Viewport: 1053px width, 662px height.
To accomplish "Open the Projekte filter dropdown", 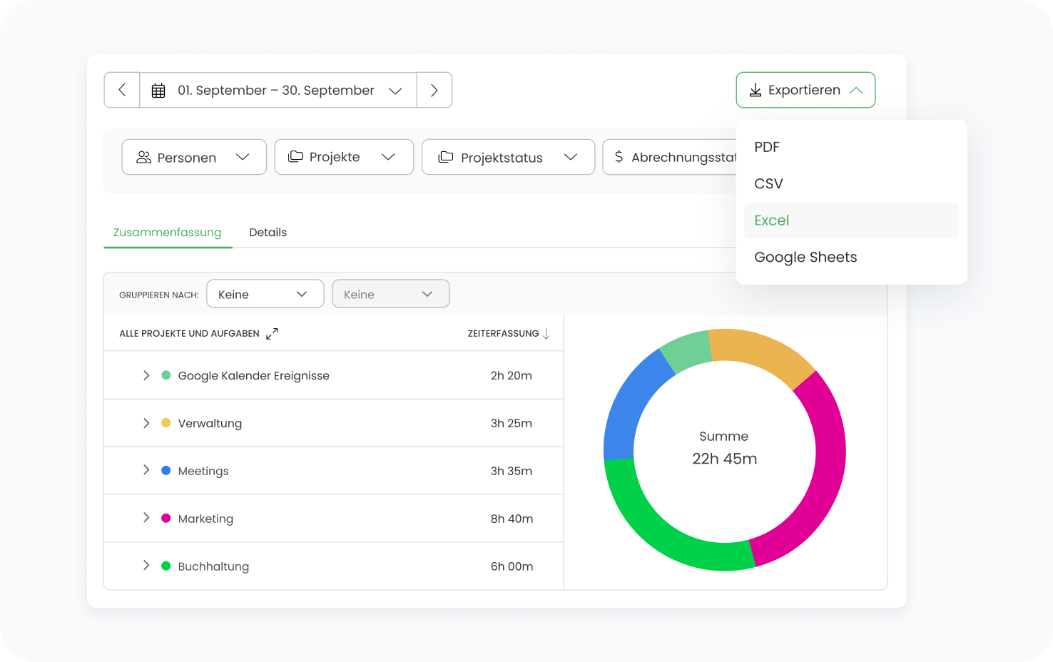I will pyautogui.click(x=344, y=157).
